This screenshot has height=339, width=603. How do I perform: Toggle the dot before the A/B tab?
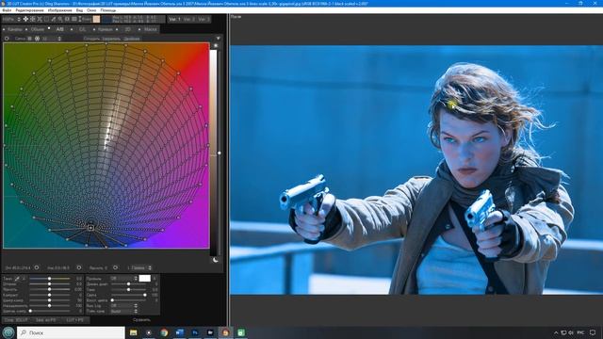click(x=49, y=28)
